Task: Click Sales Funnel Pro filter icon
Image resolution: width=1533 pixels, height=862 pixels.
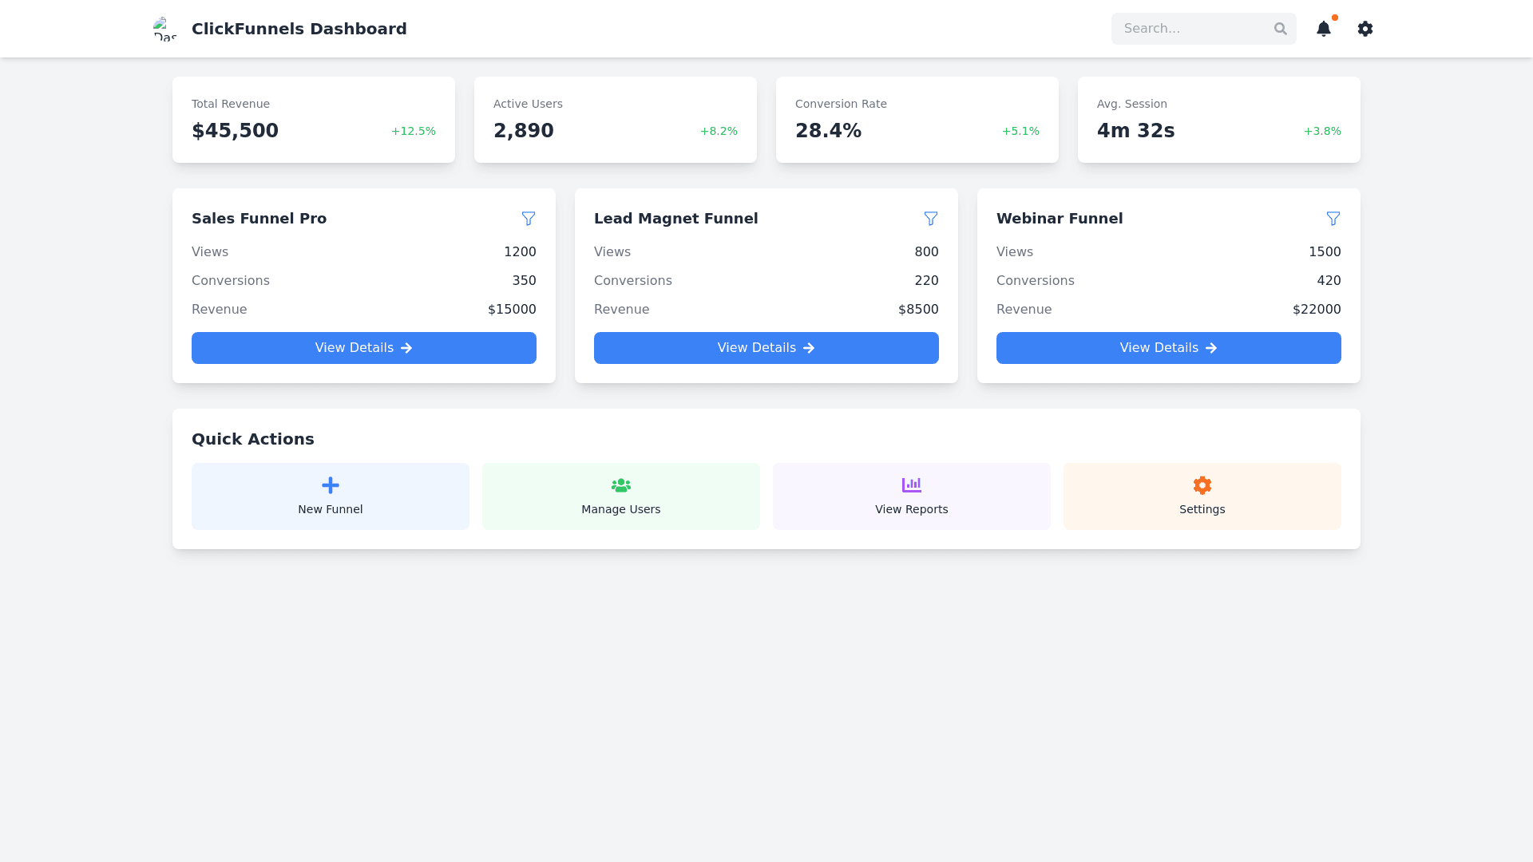Action: pyautogui.click(x=528, y=219)
